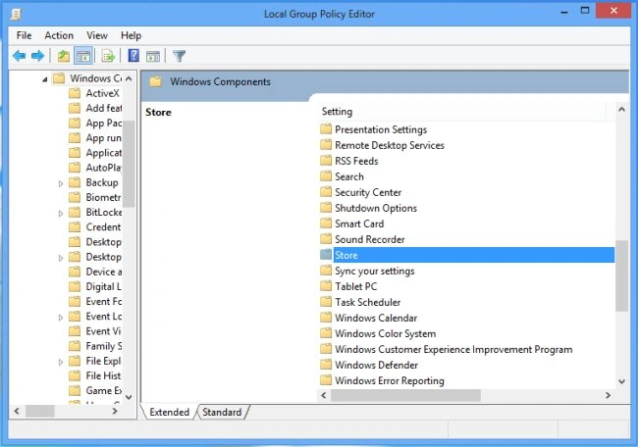This screenshot has height=447, width=638.
Task: Open the File menu
Action: coord(24,35)
